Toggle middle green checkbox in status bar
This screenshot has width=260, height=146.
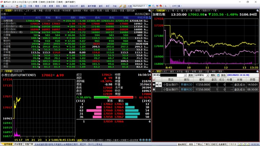pyautogui.click(x=244, y=144)
